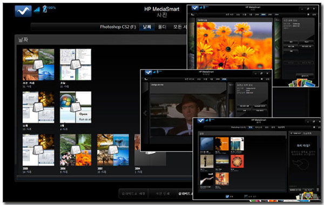Uncheck the checked box below album list

(x=227, y=196)
